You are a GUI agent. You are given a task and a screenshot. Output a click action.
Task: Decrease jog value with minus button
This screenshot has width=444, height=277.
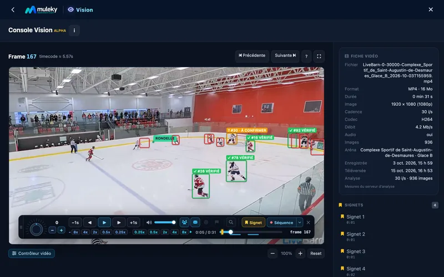pos(52,230)
